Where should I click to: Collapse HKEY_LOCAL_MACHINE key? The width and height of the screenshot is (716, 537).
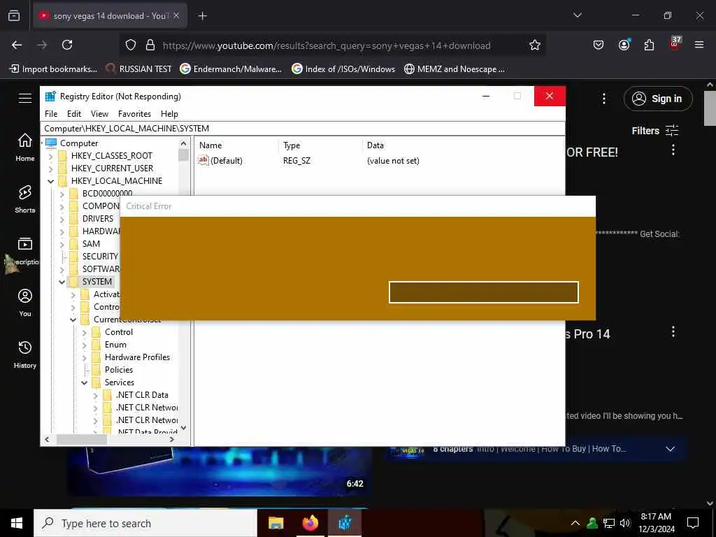tap(50, 181)
